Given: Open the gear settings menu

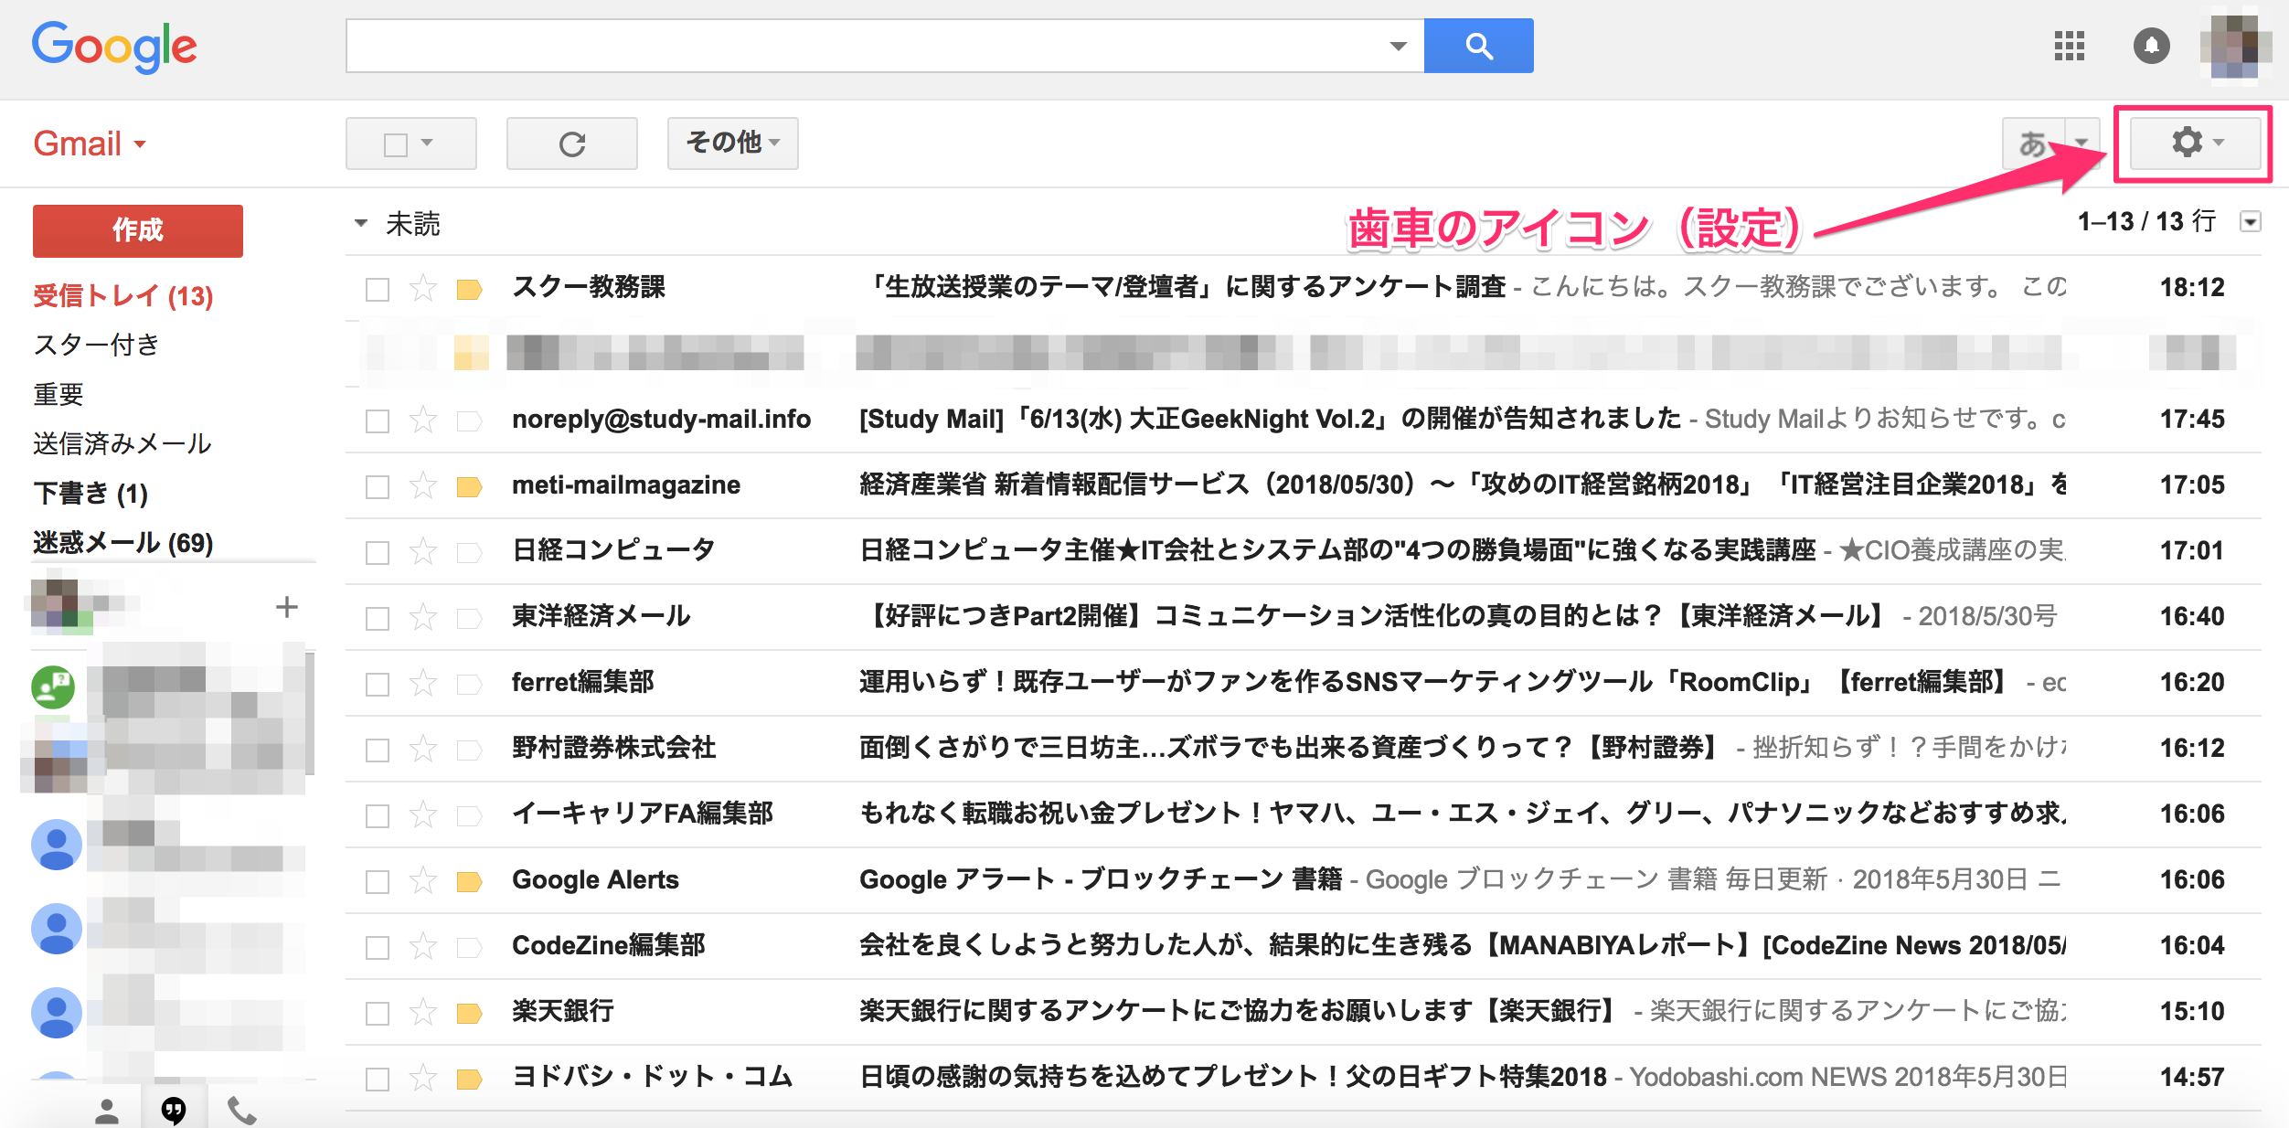Looking at the screenshot, I should click(2196, 143).
